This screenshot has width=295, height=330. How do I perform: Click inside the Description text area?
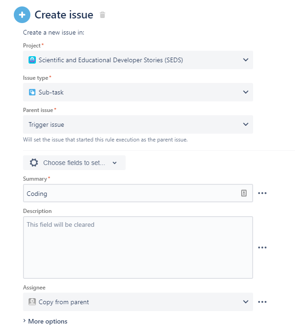tap(138, 247)
